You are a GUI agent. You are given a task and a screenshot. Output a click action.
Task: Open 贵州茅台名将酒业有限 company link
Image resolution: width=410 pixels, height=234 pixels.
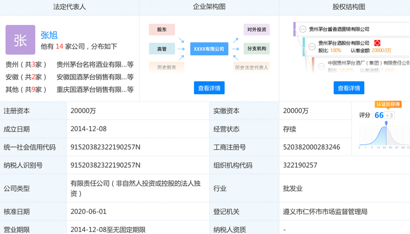[95, 64]
